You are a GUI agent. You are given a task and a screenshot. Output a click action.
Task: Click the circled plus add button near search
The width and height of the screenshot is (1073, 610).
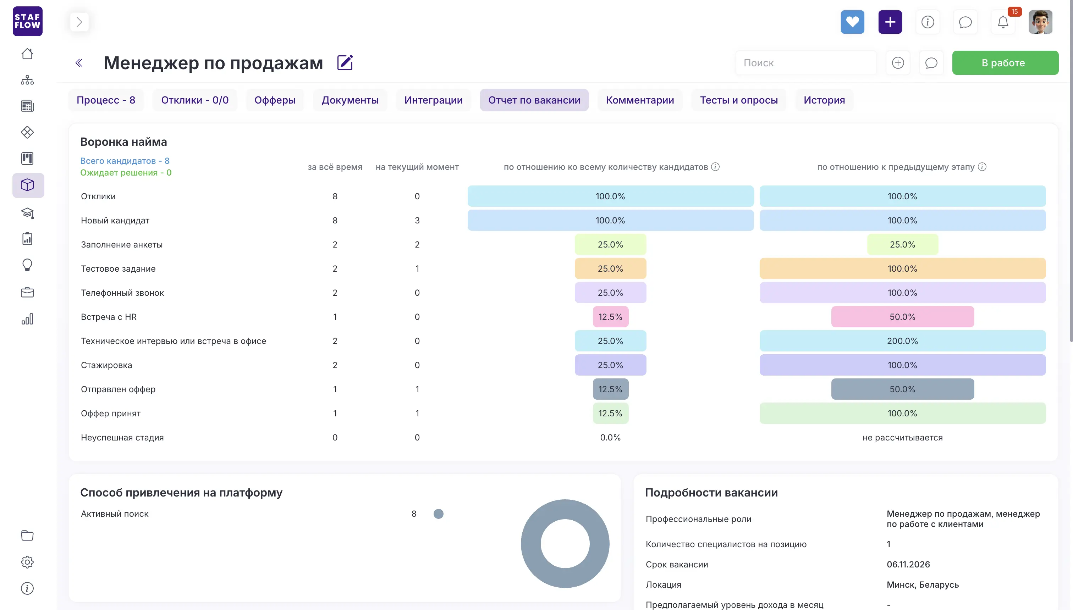898,63
